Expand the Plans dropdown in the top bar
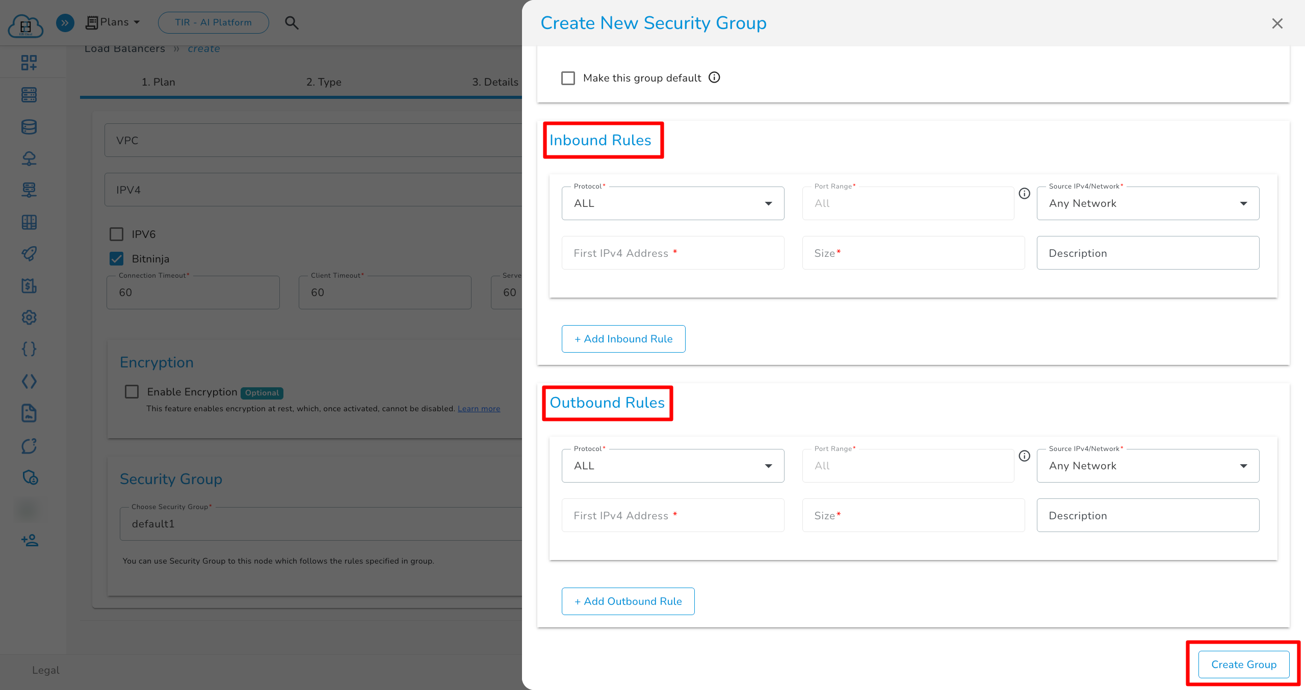 pos(113,22)
